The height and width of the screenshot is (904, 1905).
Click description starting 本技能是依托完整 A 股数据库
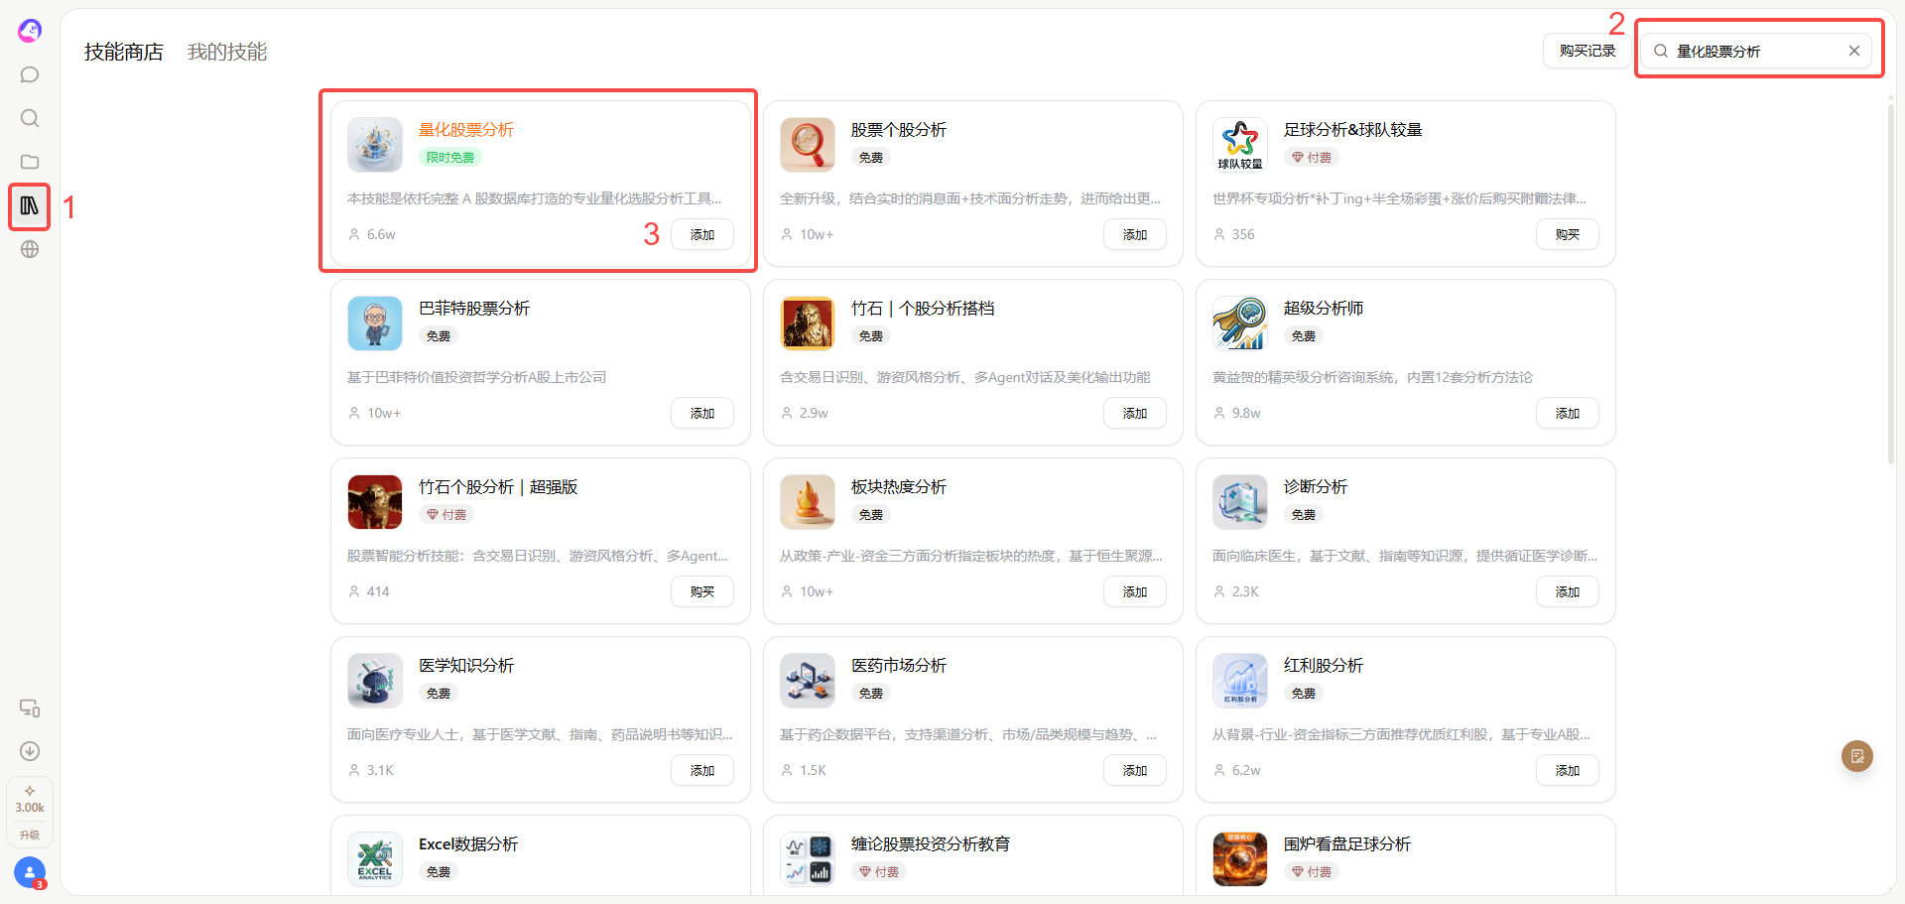tap(535, 198)
